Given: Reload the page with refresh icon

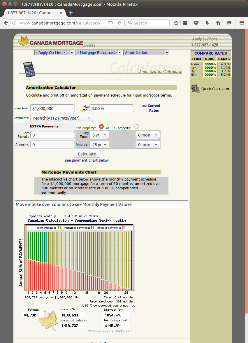Looking at the screenshot, I should click(119, 23).
